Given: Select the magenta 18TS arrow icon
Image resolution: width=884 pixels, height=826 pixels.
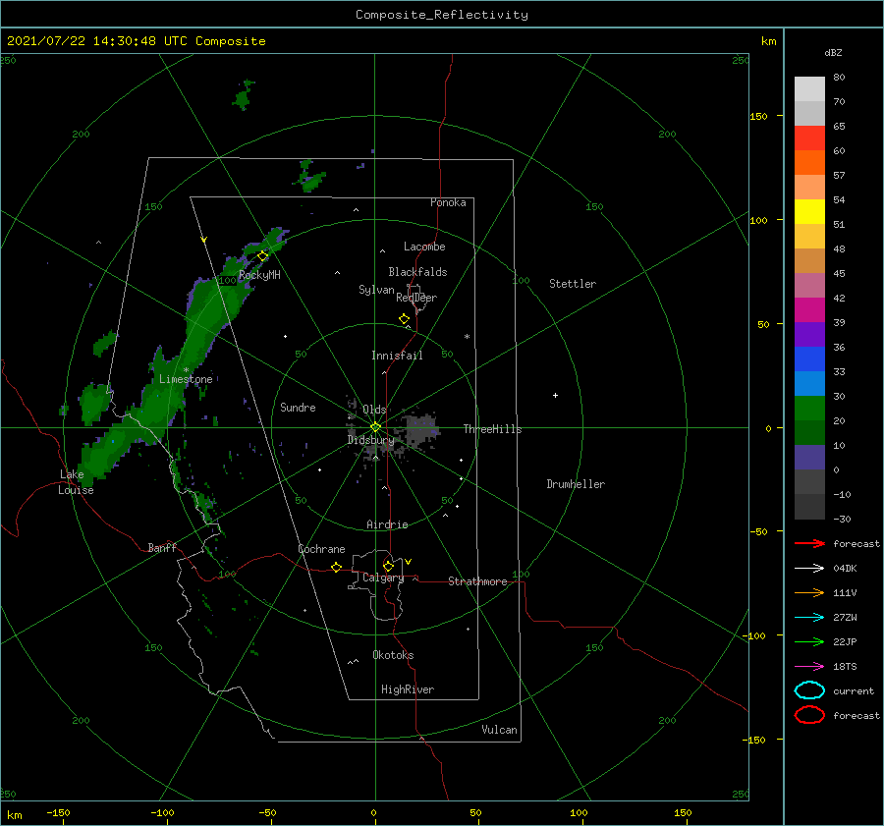Looking at the screenshot, I should (x=809, y=667).
